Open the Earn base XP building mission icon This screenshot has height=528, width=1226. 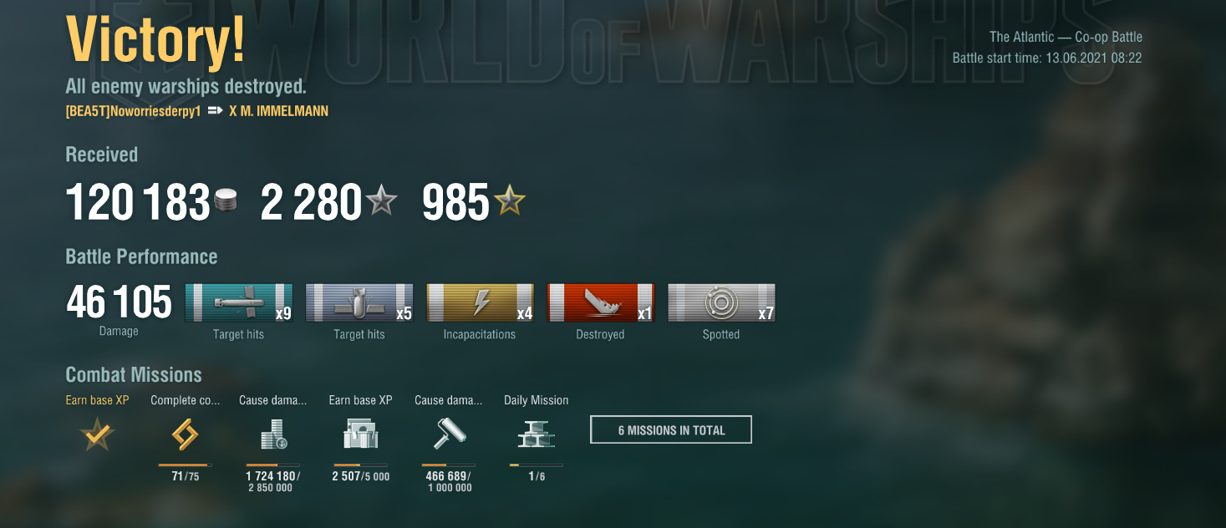(360, 434)
